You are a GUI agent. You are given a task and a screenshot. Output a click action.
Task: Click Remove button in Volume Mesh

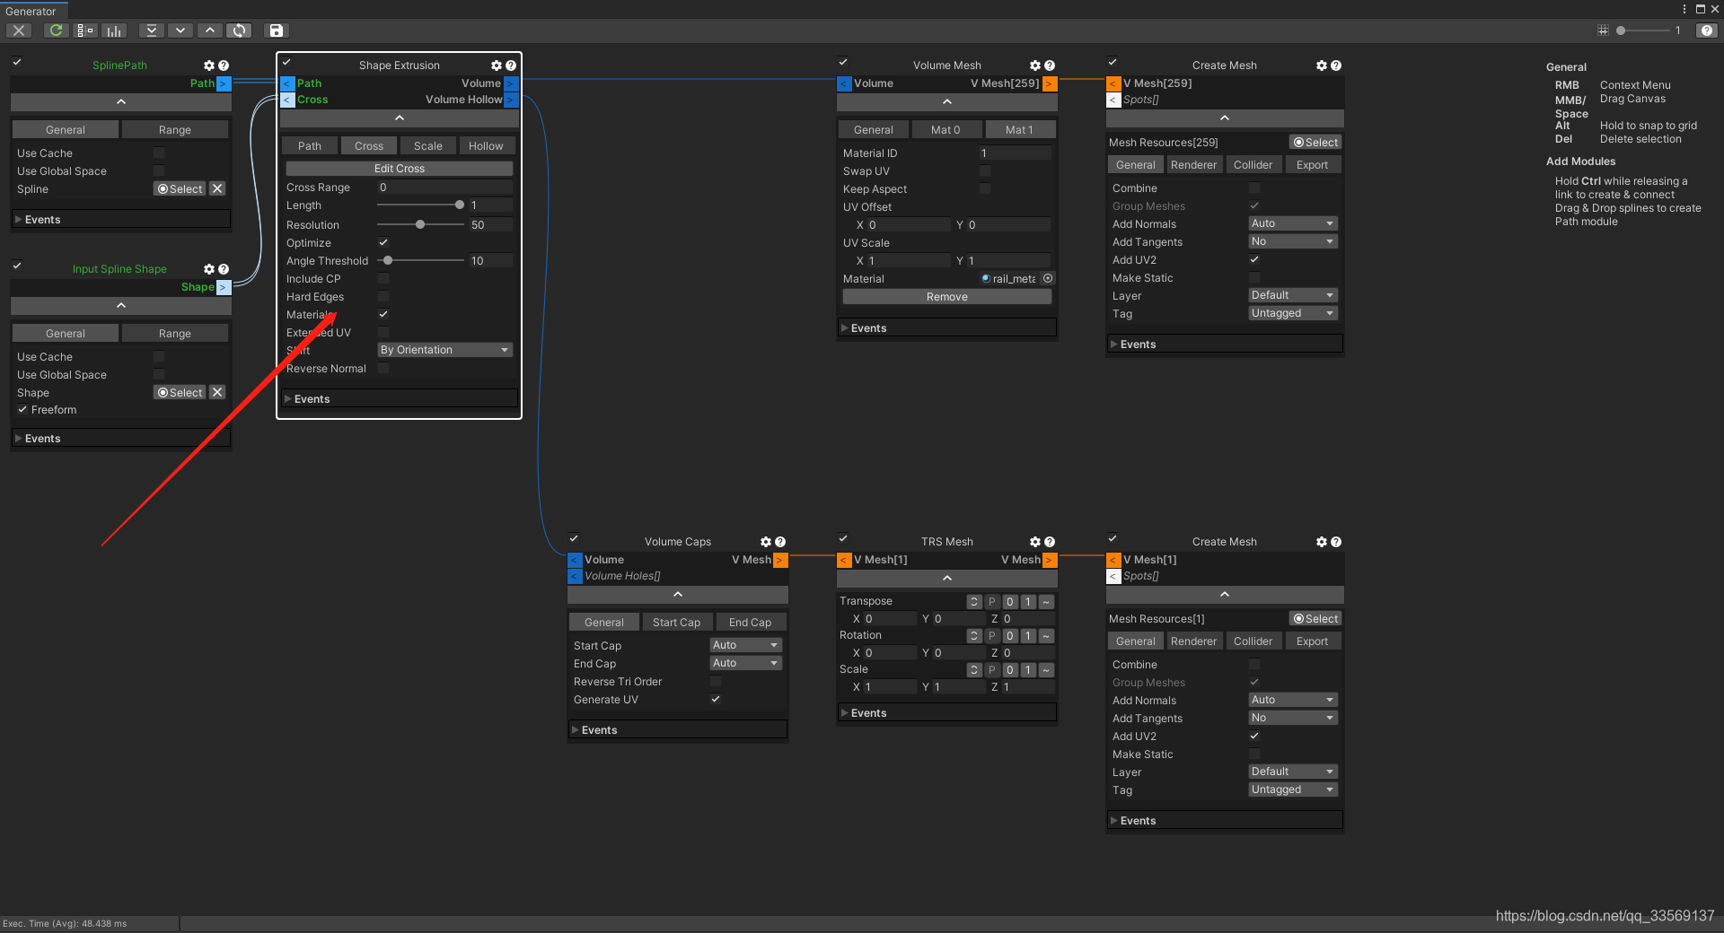click(946, 297)
